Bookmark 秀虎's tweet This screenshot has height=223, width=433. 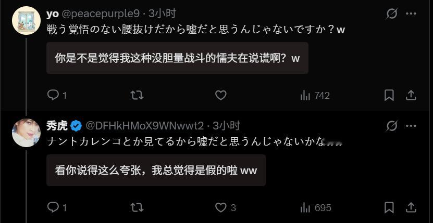pyautogui.click(x=389, y=207)
